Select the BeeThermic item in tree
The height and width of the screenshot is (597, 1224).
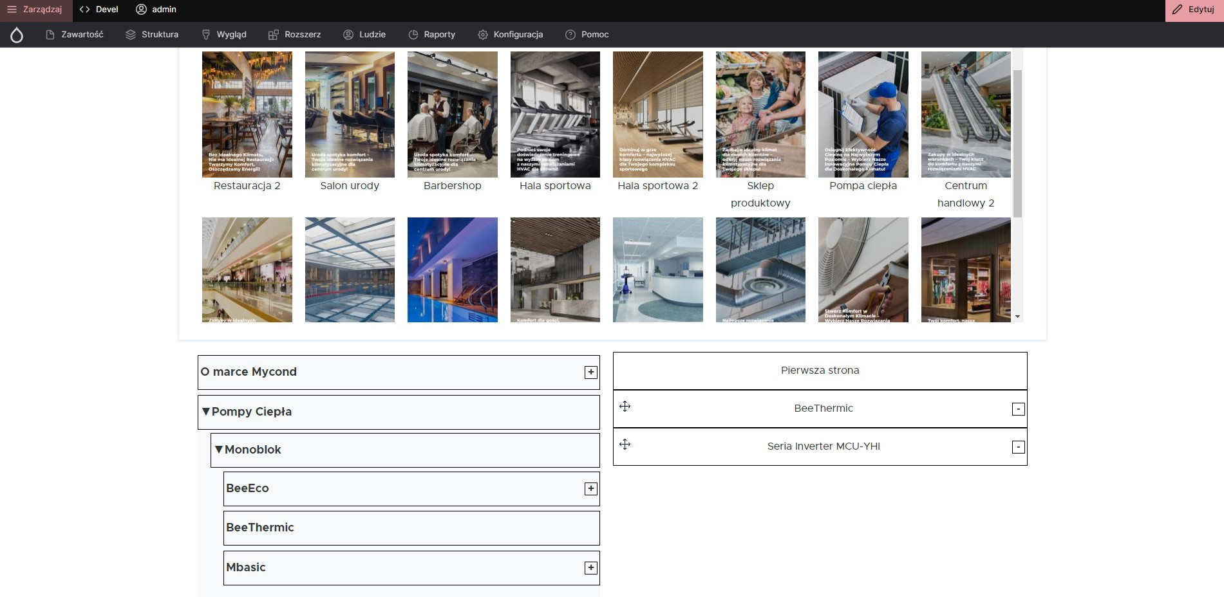tap(260, 528)
